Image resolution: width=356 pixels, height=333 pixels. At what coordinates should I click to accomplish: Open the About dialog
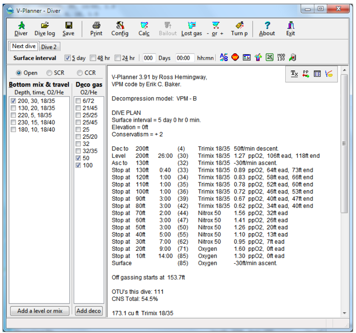point(267,28)
